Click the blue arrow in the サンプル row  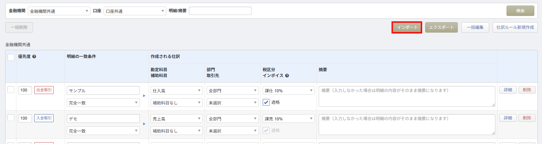pyautogui.click(x=145, y=95)
